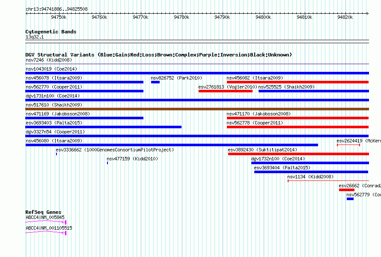Open nsv456080 (Itsara2009) variant label
The height and width of the screenshot is (257, 381).
click(54, 141)
